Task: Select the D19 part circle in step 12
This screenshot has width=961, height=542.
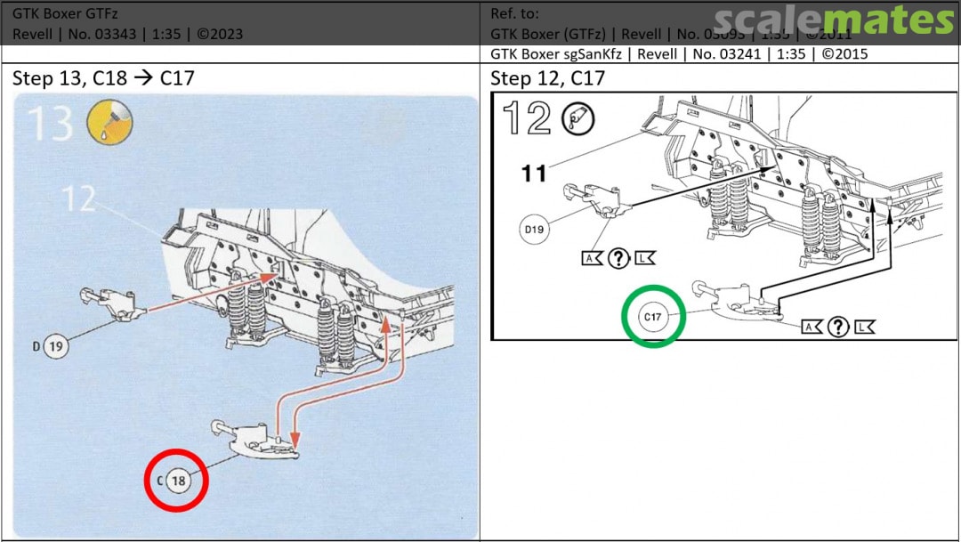Action: pos(534,230)
